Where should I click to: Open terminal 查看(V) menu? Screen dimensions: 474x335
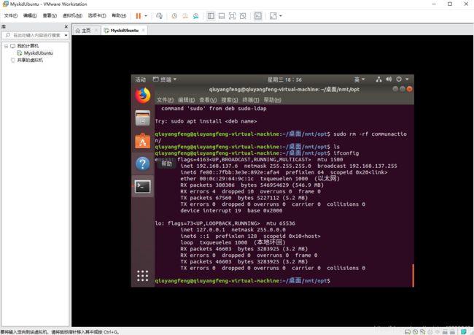point(208,100)
